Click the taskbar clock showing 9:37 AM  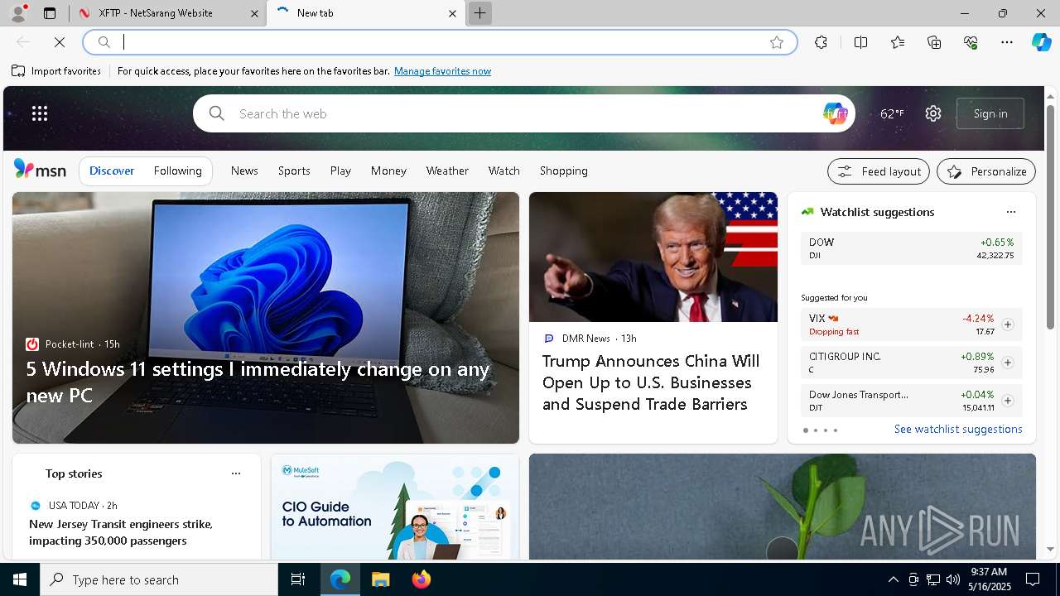(989, 579)
